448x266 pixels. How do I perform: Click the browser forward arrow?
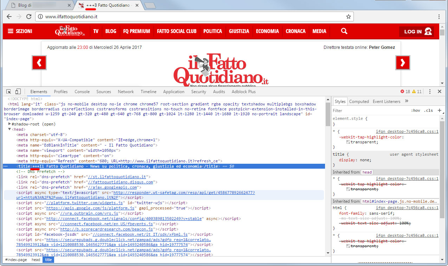pyautogui.click(x=19, y=17)
